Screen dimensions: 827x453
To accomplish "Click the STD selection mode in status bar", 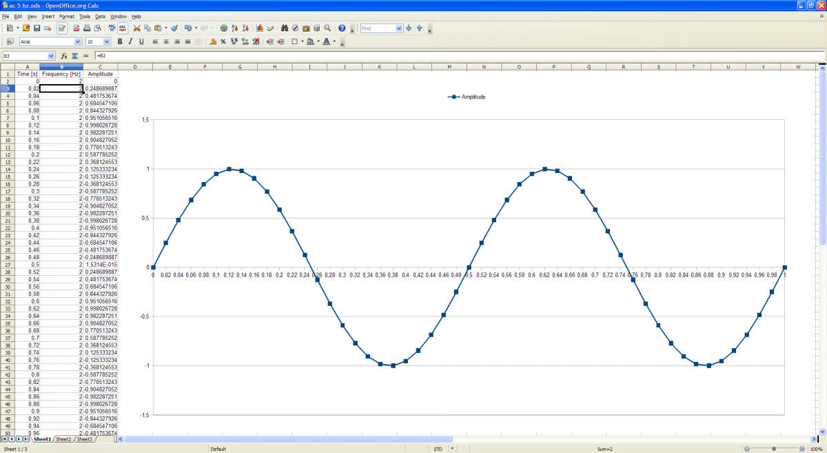I will tap(438, 449).
